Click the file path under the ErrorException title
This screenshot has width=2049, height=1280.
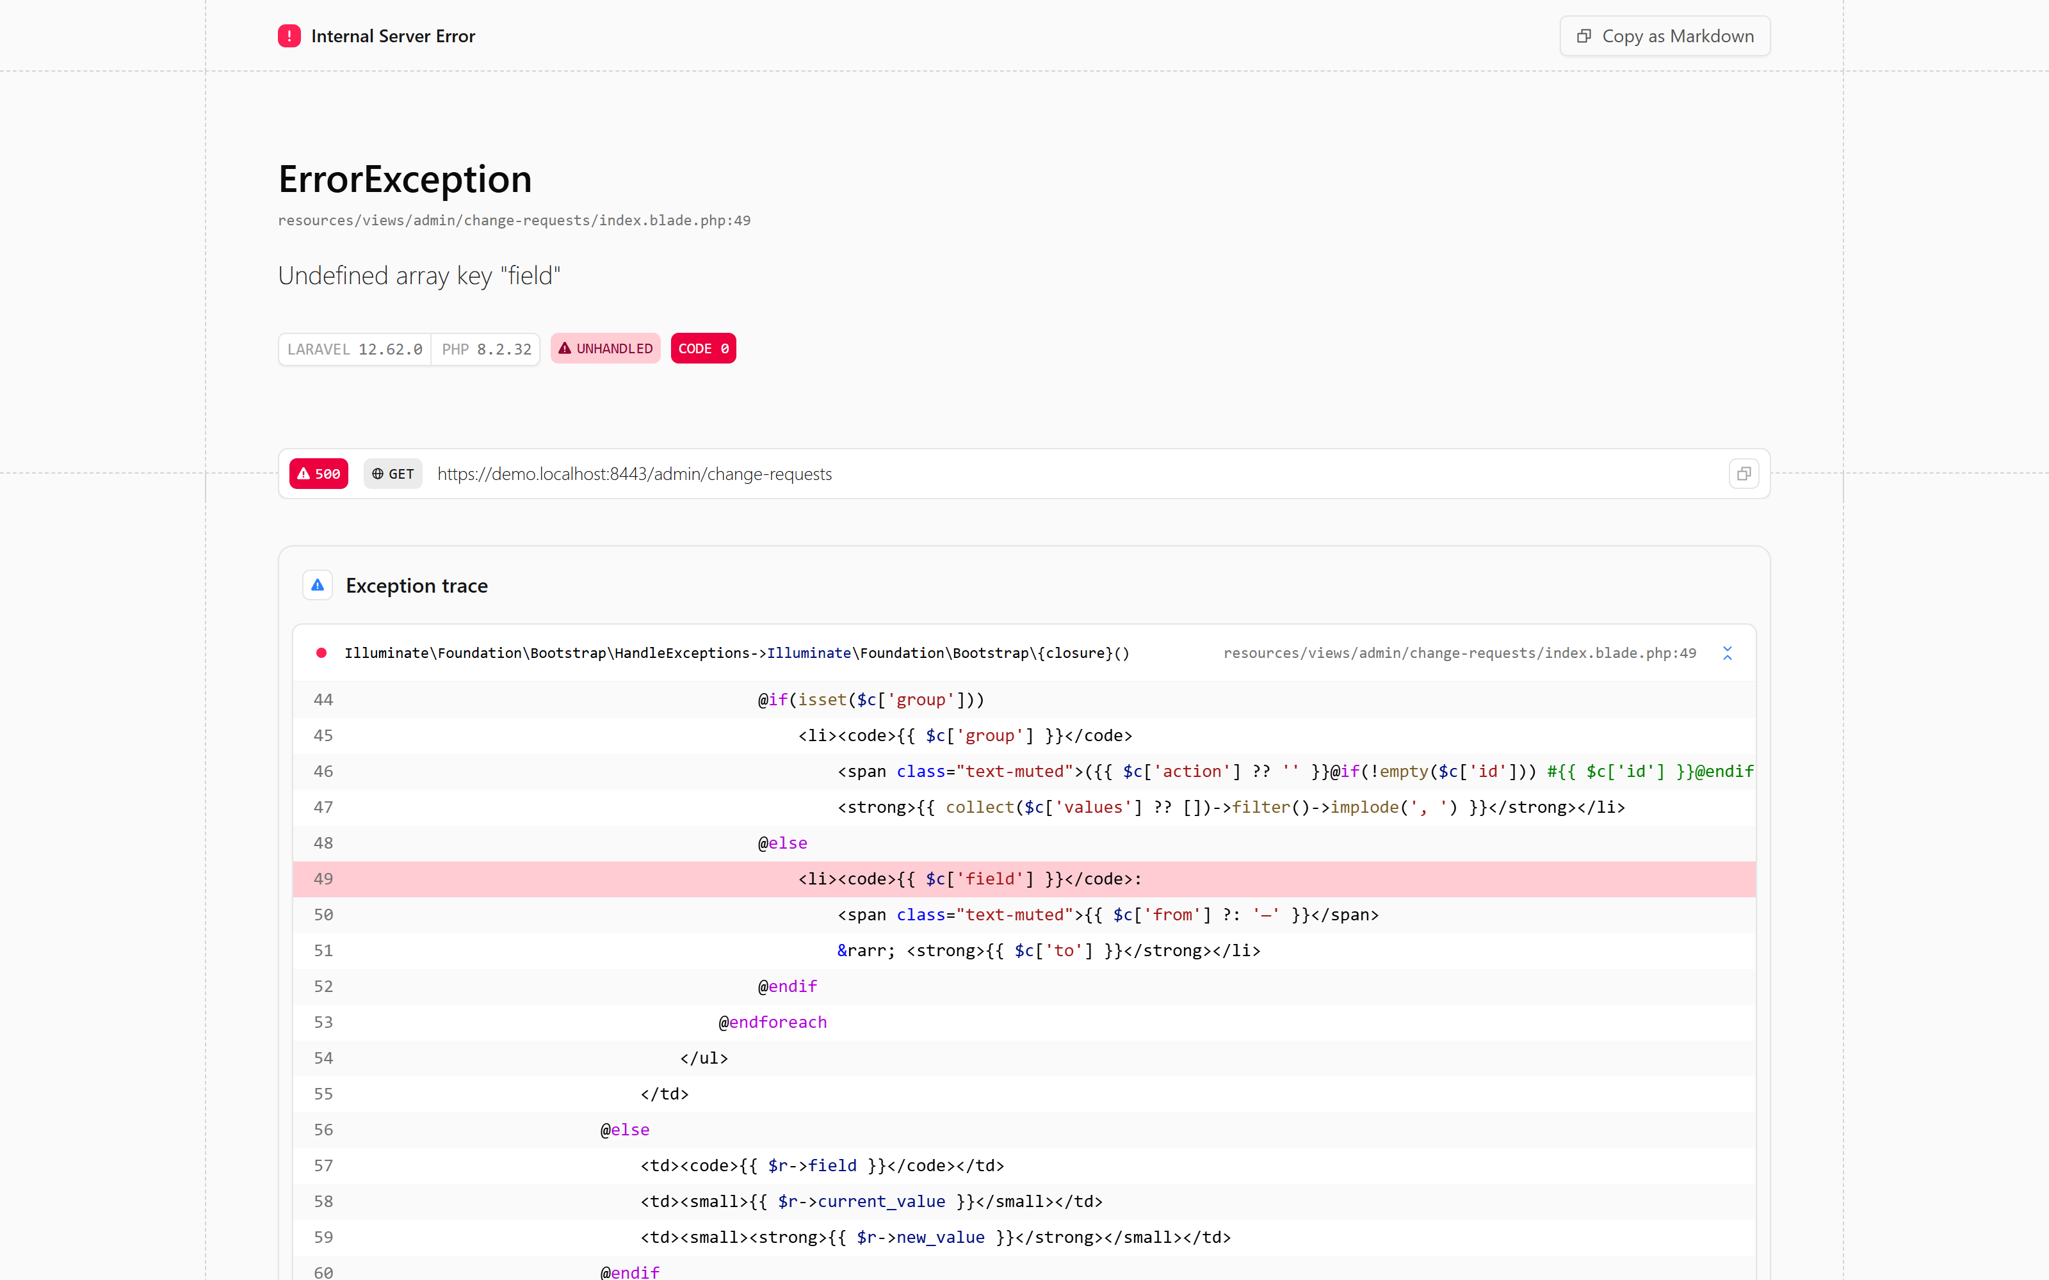[x=514, y=220]
